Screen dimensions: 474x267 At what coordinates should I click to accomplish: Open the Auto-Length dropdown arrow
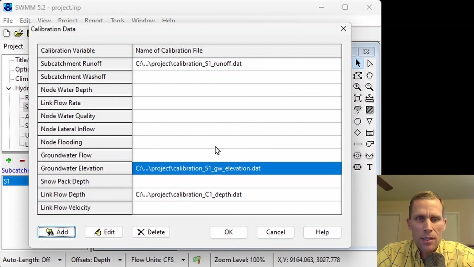[60, 260]
